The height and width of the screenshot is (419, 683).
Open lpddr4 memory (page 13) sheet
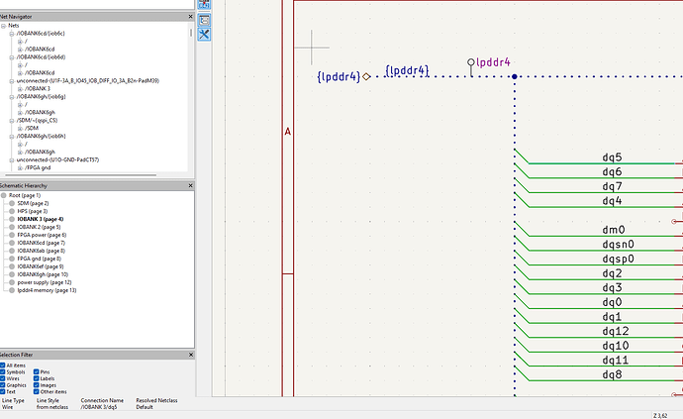pos(47,290)
